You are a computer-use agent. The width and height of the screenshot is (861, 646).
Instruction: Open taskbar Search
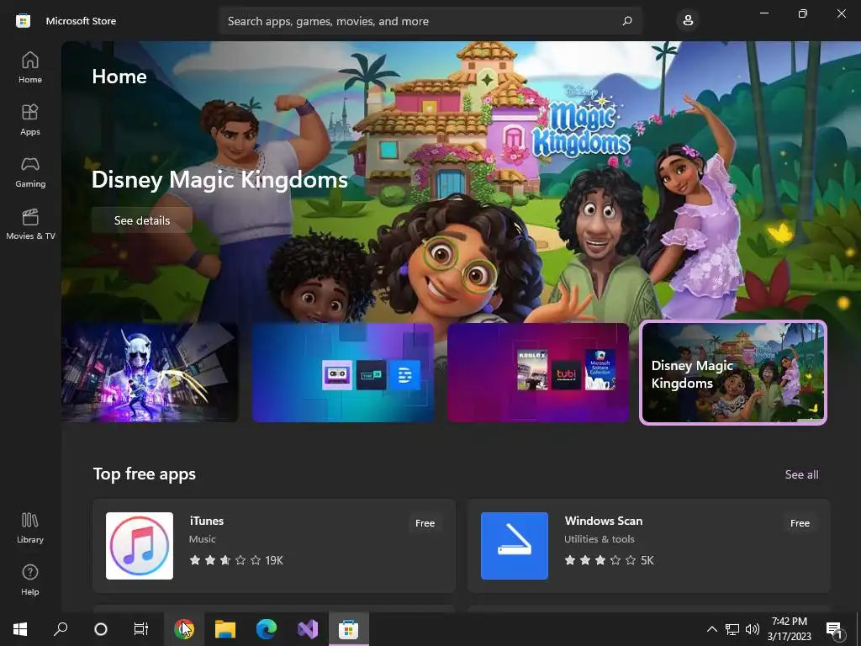(x=61, y=629)
